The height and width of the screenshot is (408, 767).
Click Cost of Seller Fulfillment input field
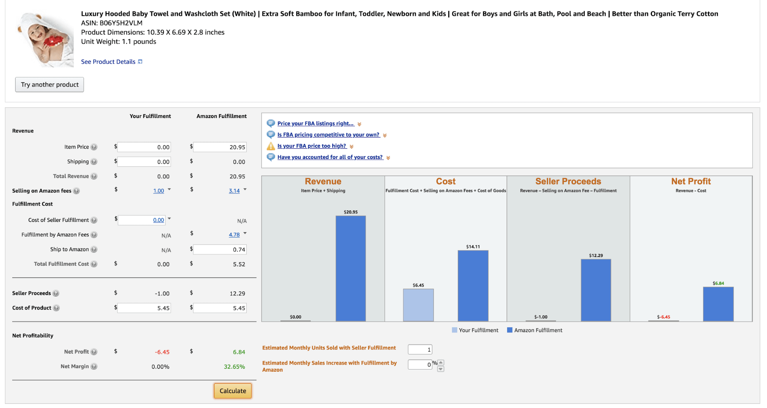pyautogui.click(x=142, y=220)
